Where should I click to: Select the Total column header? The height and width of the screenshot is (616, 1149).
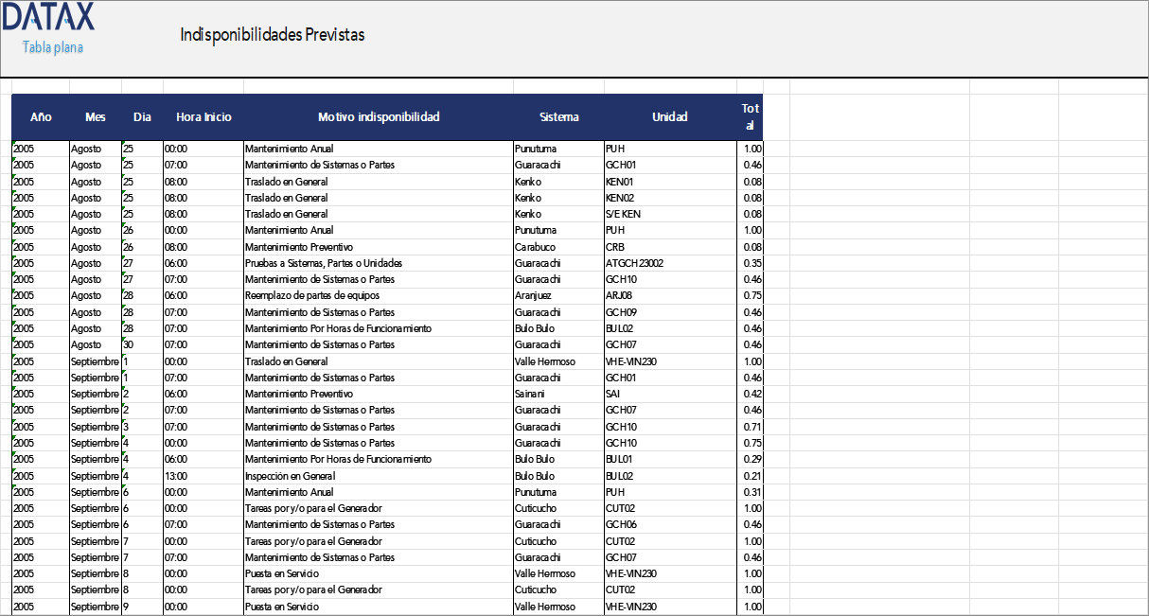[x=750, y=117]
